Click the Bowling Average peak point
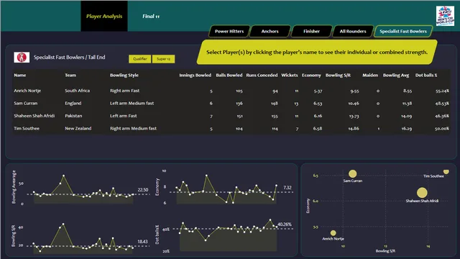Screen dimensions: 460x259 (64, 176)
